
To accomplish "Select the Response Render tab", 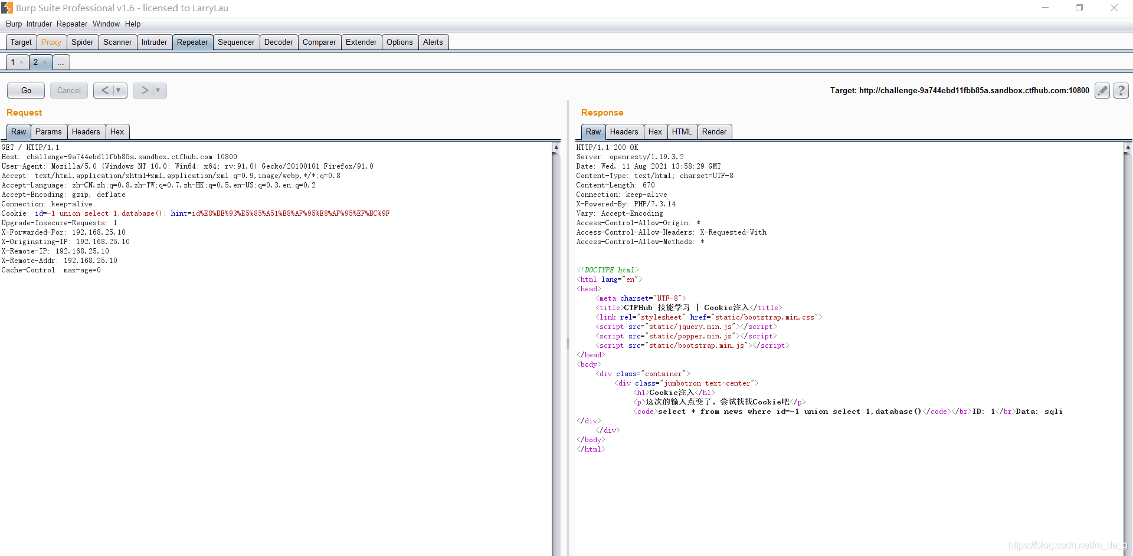I will coord(715,131).
